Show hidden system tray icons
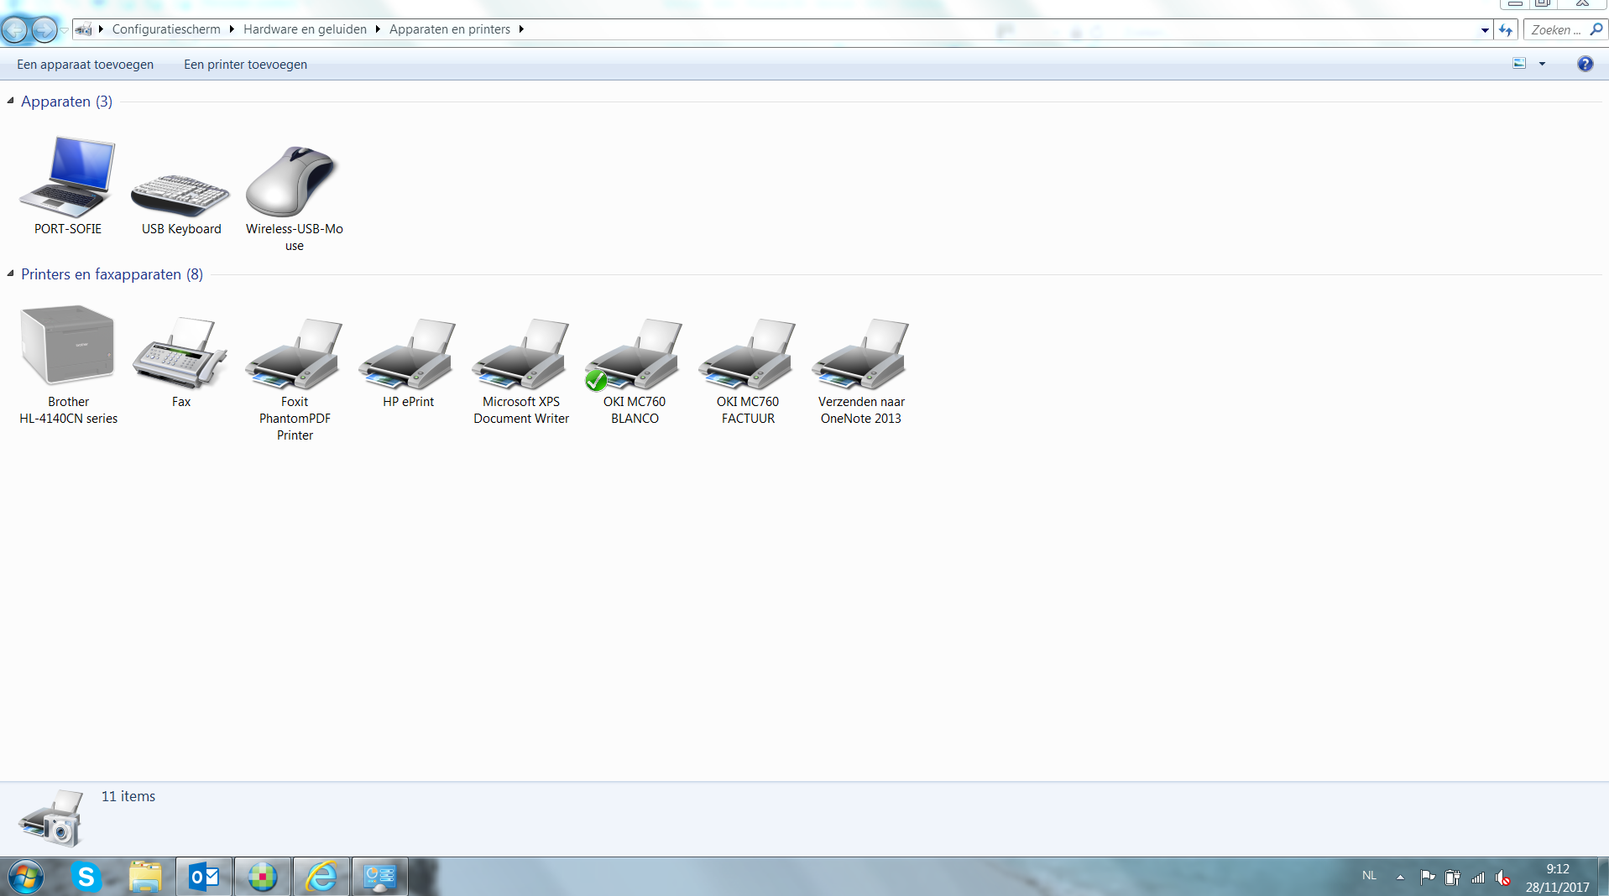1609x896 pixels. 1400,878
